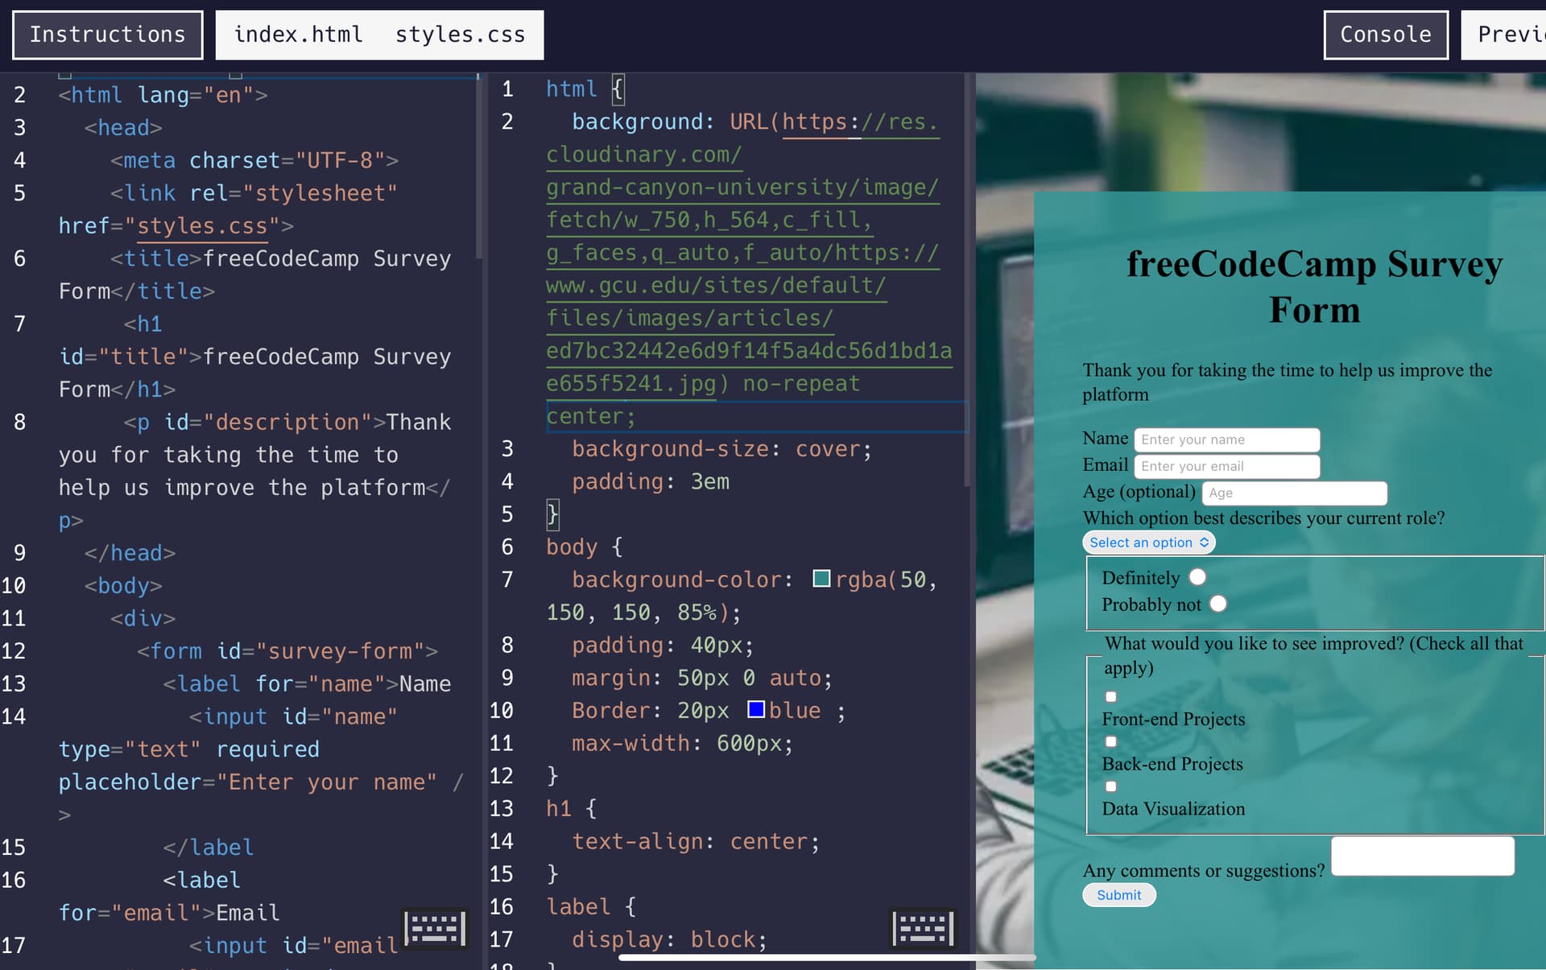Click keyboard icon in styles.css editor
Image resolution: width=1546 pixels, height=970 pixels.
click(x=923, y=929)
